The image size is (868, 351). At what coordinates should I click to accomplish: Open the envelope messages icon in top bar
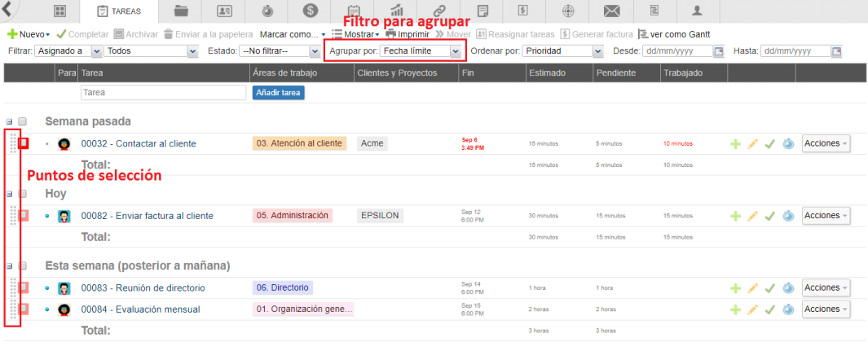click(611, 11)
